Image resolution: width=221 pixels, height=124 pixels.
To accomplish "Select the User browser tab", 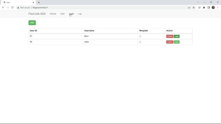I will [18, 2].
